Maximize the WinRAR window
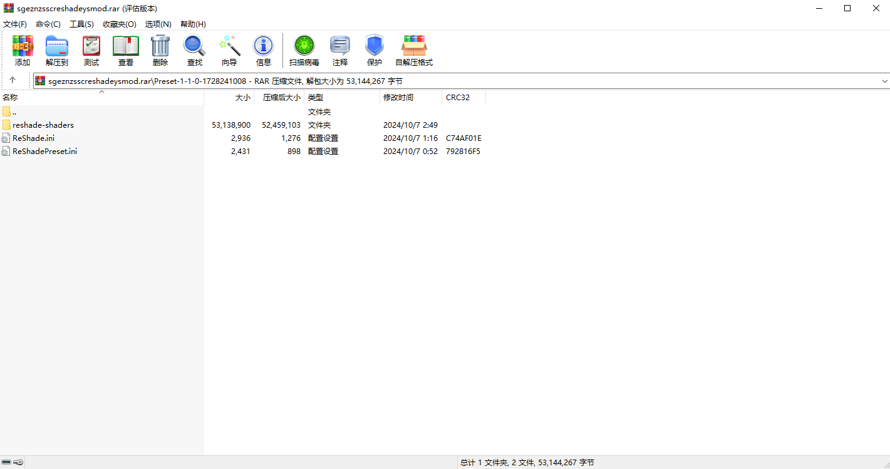Screen dimensions: 890x469 (847, 8)
